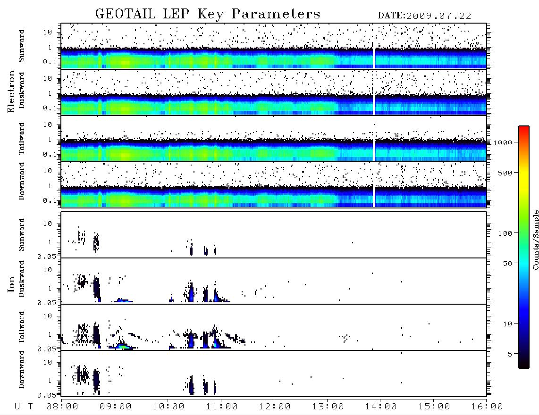The width and height of the screenshot is (539, 415).
Task: Choose the 12:00 time tick label
Action: pos(275,407)
